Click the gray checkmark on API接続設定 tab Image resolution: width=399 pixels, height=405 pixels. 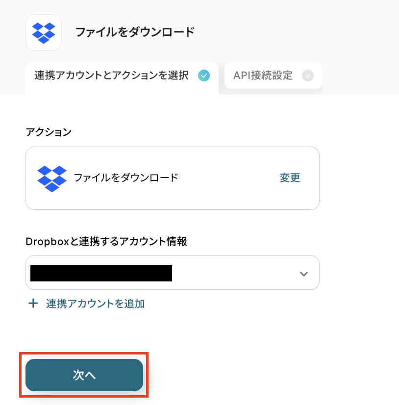tap(307, 76)
